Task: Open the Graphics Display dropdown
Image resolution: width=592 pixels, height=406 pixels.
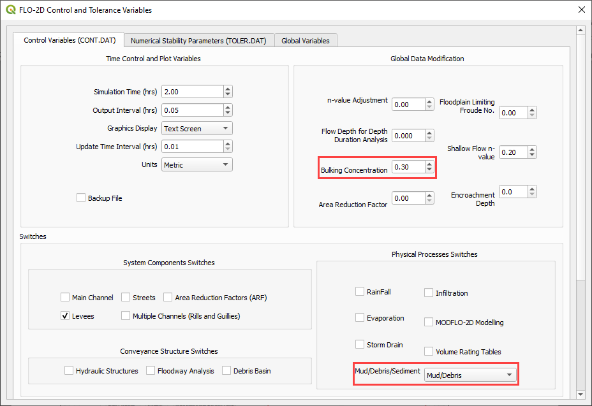Action: click(x=197, y=128)
